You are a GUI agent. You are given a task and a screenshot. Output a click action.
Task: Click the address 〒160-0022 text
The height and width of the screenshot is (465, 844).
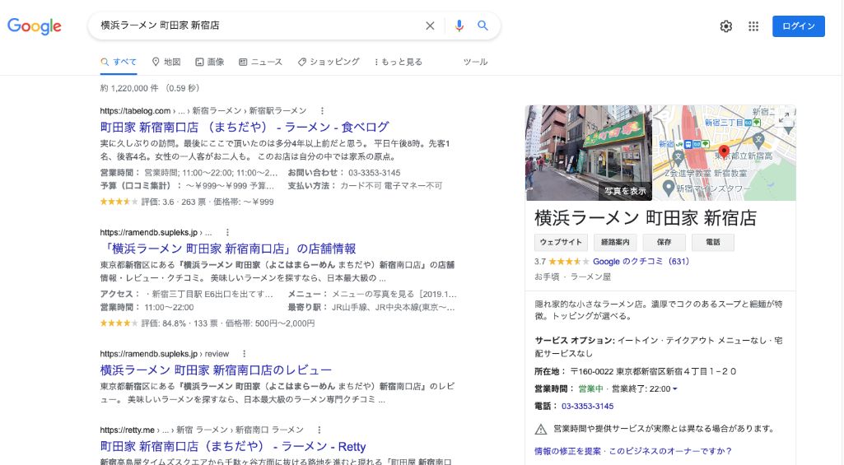click(653, 371)
